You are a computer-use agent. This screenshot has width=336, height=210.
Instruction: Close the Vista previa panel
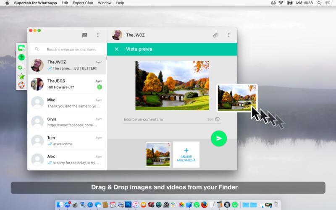117,49
